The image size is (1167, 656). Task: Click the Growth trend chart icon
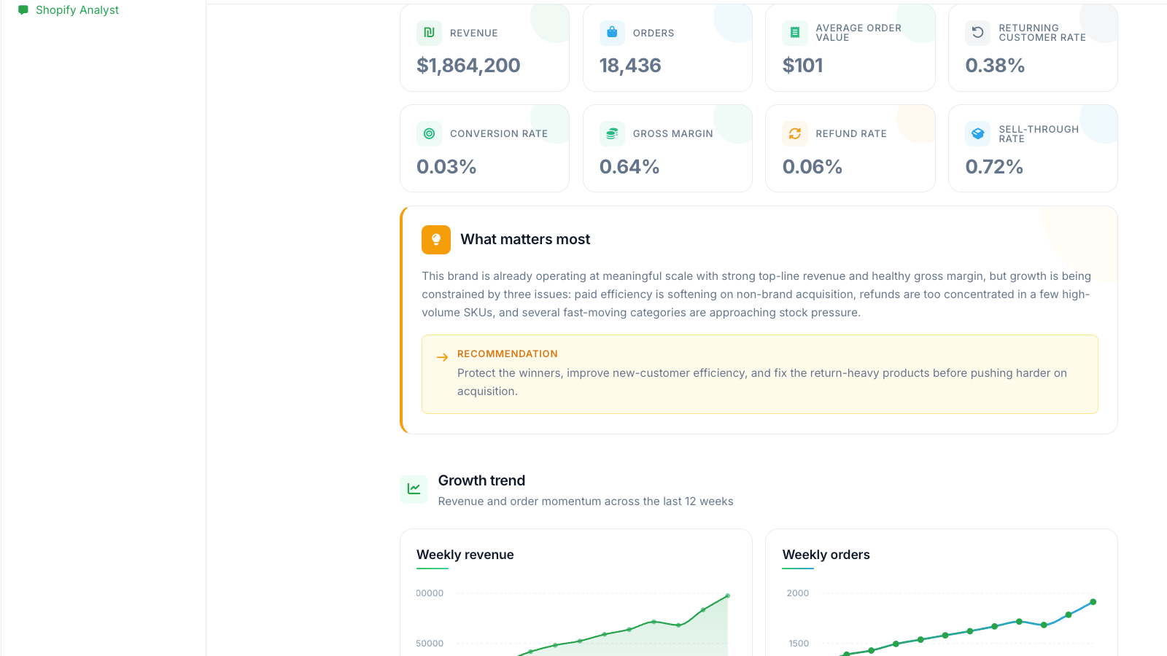click(x=414, y=489)
